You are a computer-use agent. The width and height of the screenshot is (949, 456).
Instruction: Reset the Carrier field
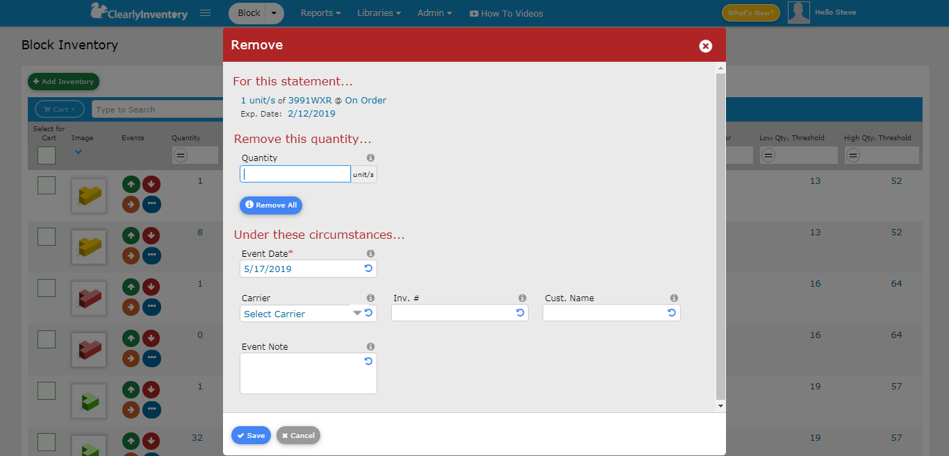pos(368,313)
